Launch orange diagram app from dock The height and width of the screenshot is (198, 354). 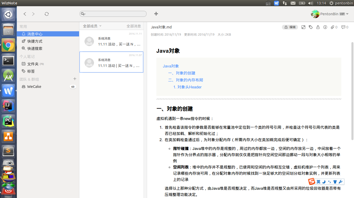tap(8, 136)
